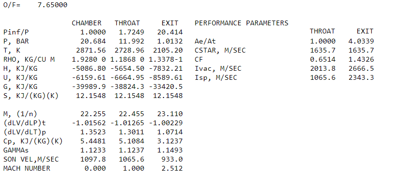Select the exit CF value 1.4326
The height and width of the screenshot is (195, 407).
coord(362,59)
